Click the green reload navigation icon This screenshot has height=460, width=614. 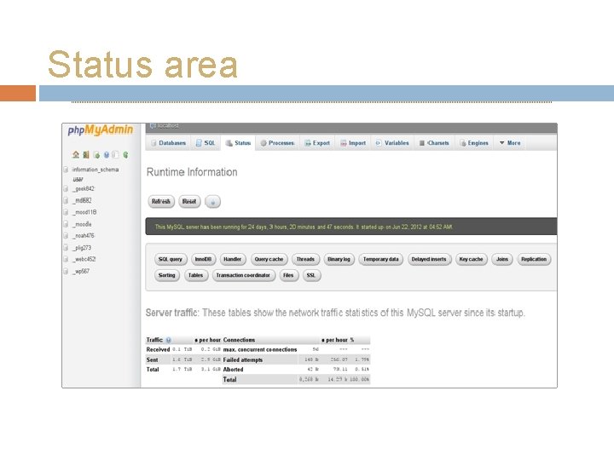pyautogui.click(x=125, y=154)
